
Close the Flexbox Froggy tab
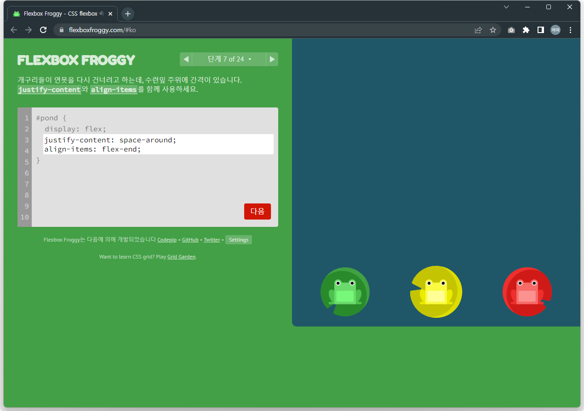pos(110,14)
